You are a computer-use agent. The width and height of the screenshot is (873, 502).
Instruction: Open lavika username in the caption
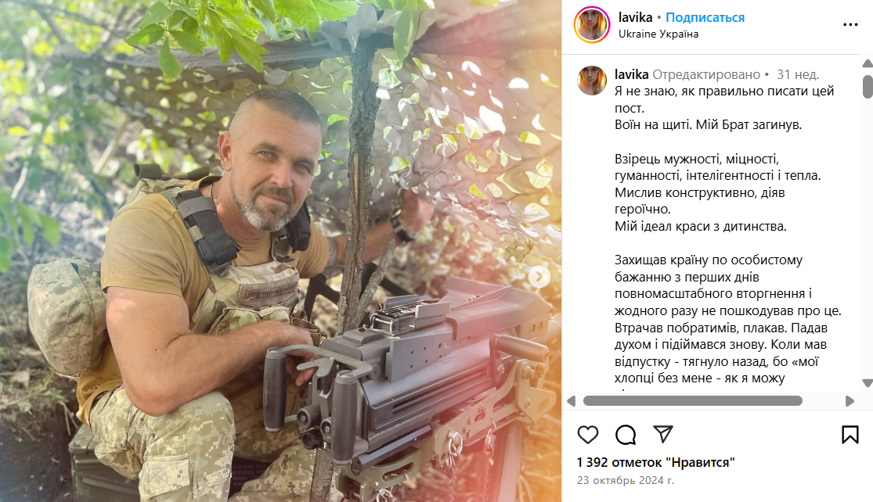(x=631, y=74)
